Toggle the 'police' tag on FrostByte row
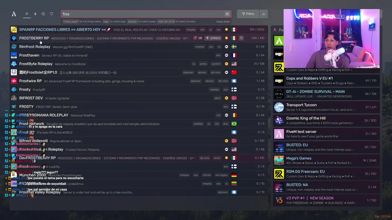The height and width of the screenshot is (220, 392). click(x=203, y=64)
